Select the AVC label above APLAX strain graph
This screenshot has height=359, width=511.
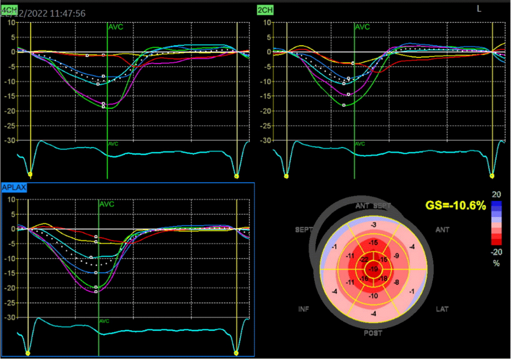click(106, 204)
